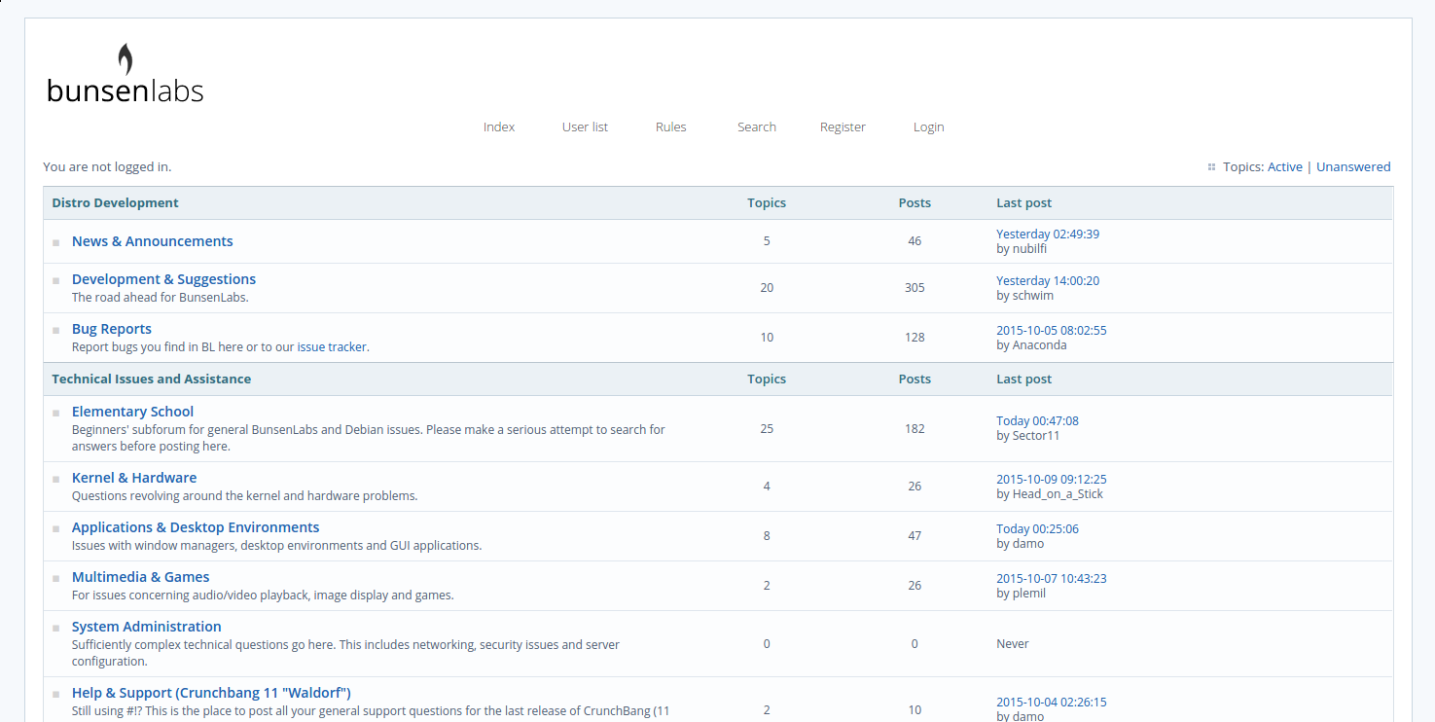Screen dimensions: 1435x722
Task: Open last post 2015-10-04 02:26:15
Action: tap(1052, 702)
